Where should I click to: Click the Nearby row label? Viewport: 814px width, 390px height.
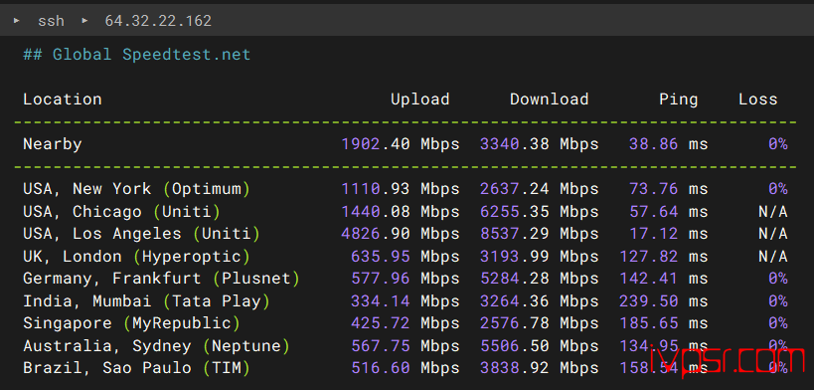[x=53, y=144]
